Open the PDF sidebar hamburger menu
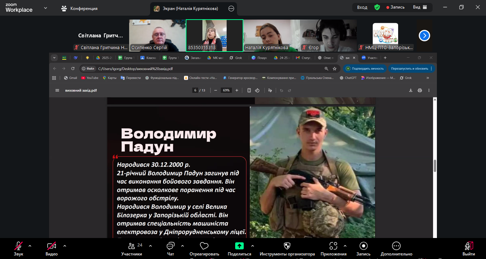This screenshot has height=259, width=486. 57,90
